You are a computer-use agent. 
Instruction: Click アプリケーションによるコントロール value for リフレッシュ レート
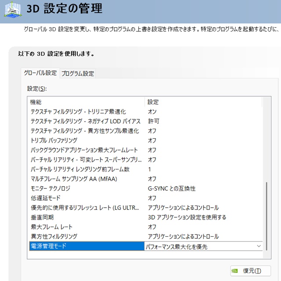coord(183,208)
